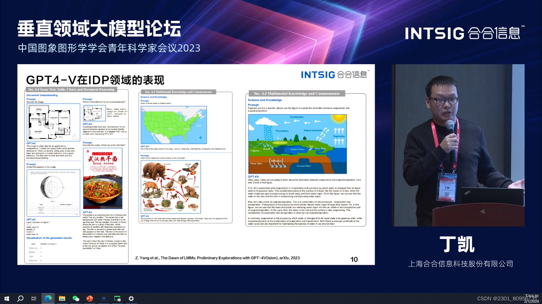Click the water cycle diagram
Viewport: 542px width, 304px height.
298,144
